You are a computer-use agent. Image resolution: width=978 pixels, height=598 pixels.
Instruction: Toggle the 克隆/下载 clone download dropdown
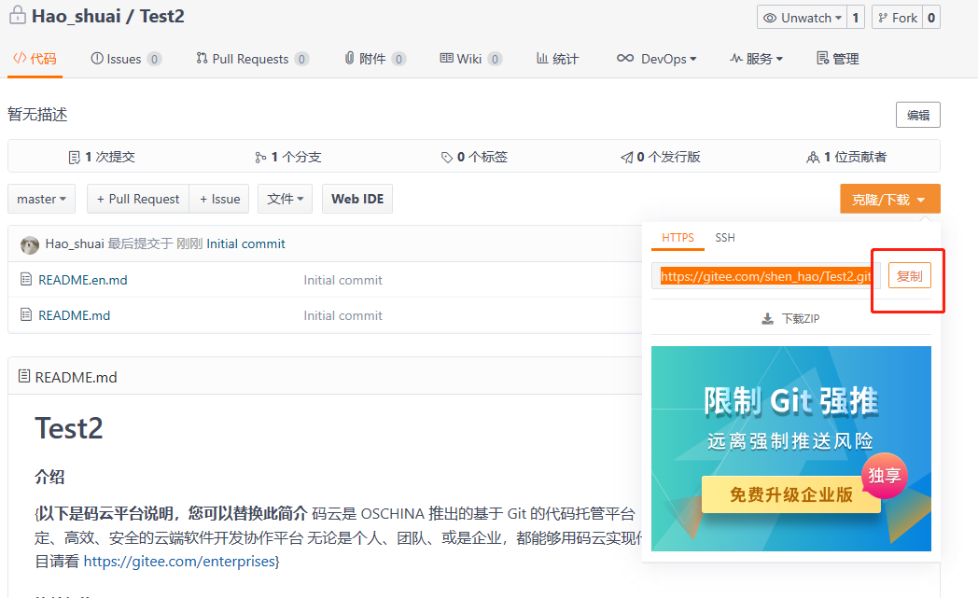coord(890,200)
